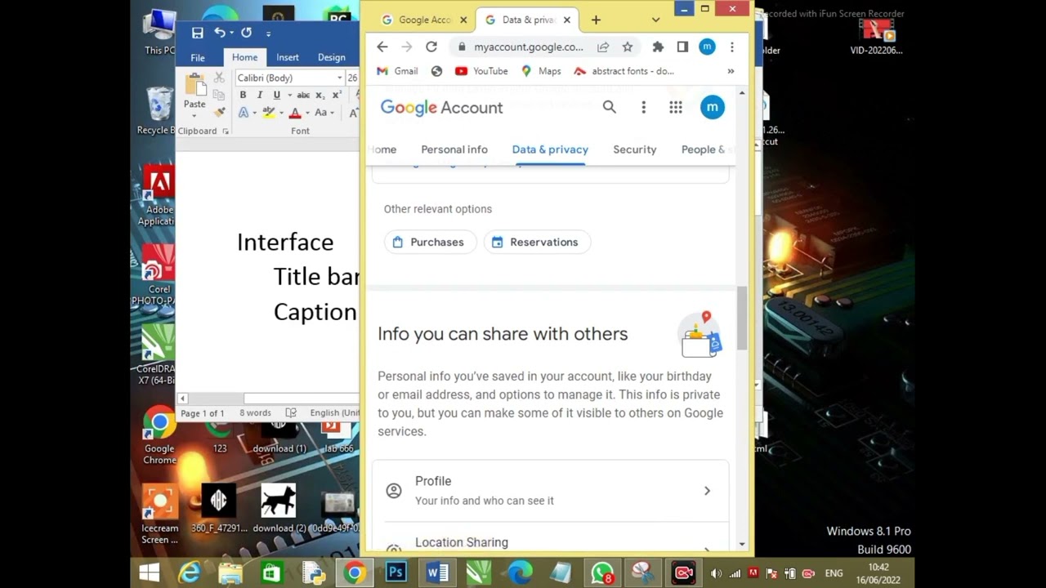Viewport: 1046px width, 588px height.
Task: Open Personal info tab
Action: click(x=454, y=149)
